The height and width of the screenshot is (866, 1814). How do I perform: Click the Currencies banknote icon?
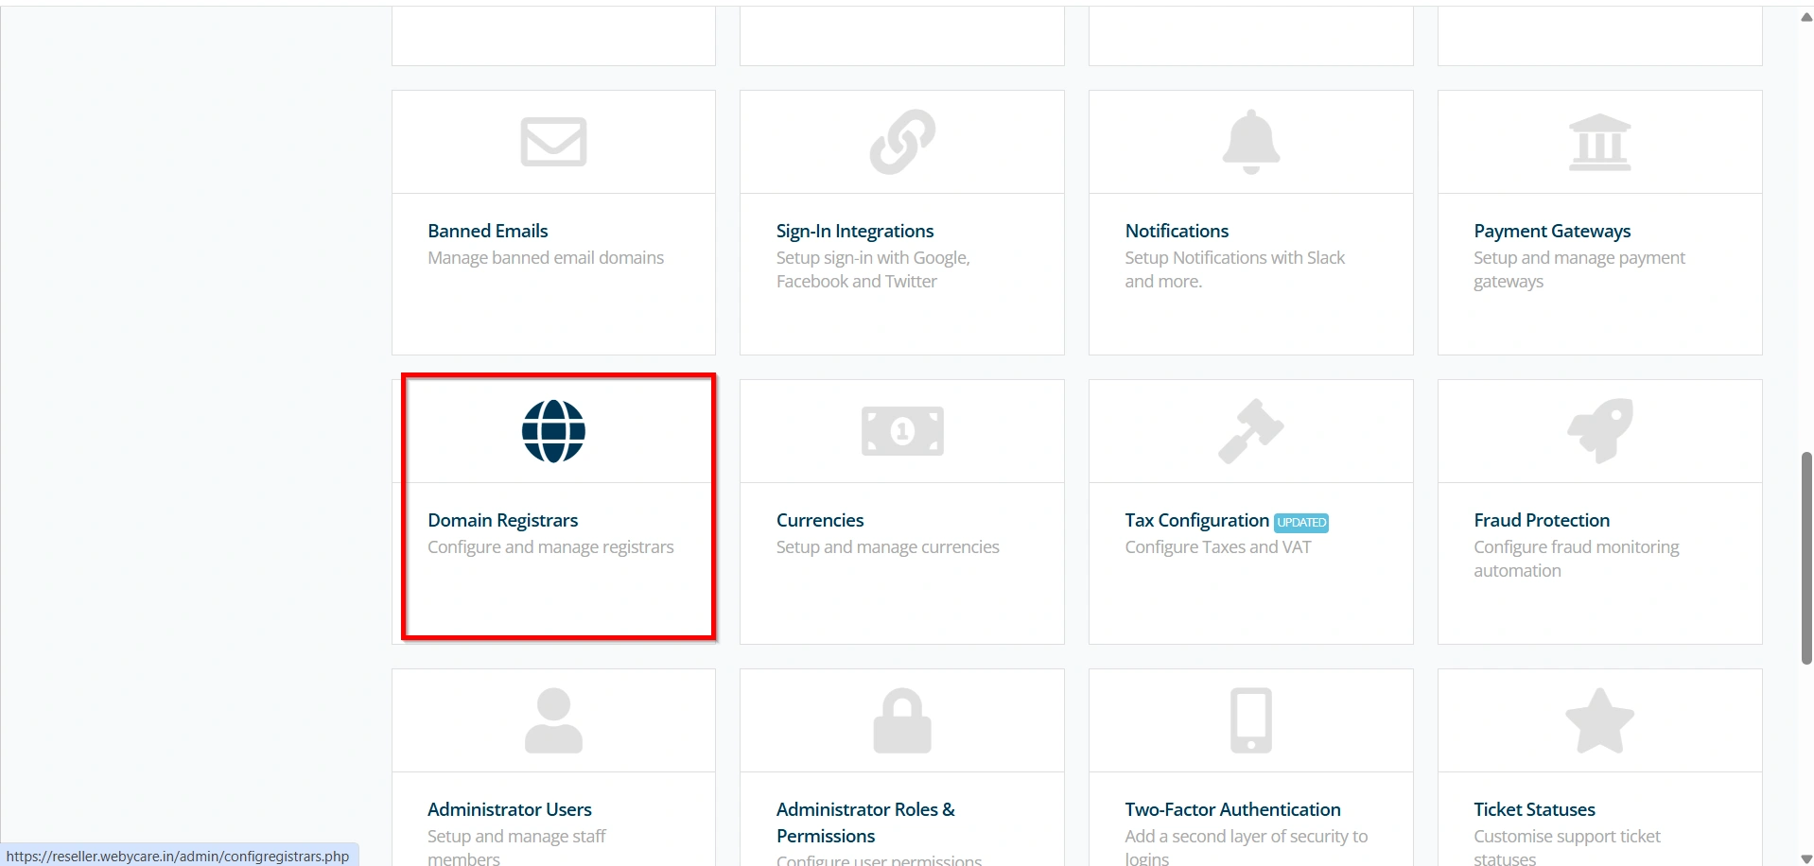(x=902, y=431)
